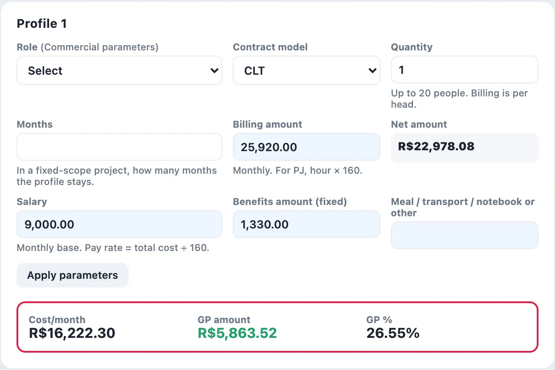Edit the Salary field
This screenshot has width=555, height=370.
tap(119, 224)
